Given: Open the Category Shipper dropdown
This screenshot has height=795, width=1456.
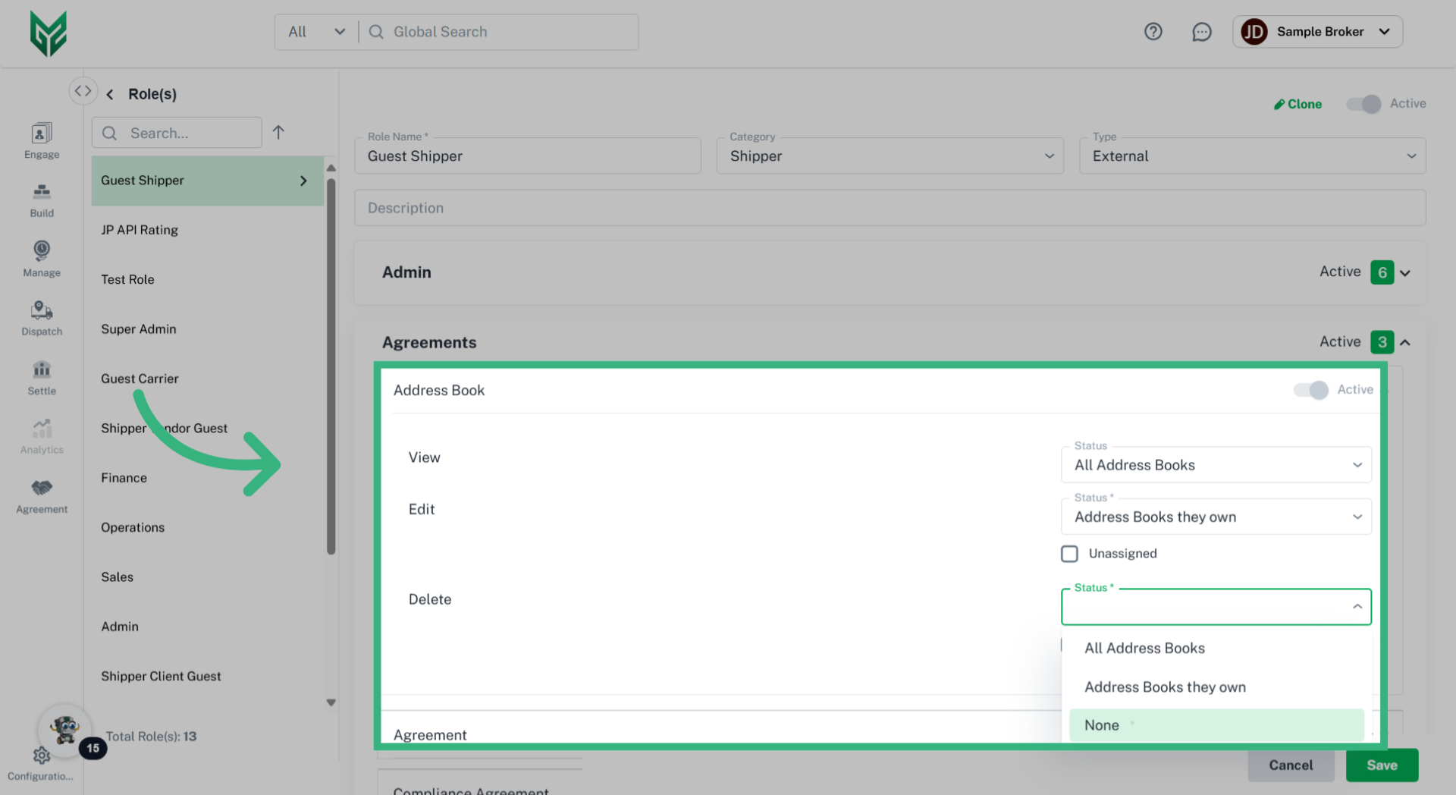Looking at the screenshot, I should [890, 156].
